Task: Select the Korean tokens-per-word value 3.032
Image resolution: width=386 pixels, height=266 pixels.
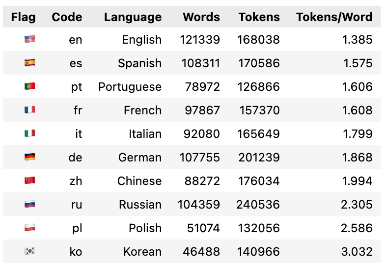Action: pyautogui.click(x=357, y=251)
